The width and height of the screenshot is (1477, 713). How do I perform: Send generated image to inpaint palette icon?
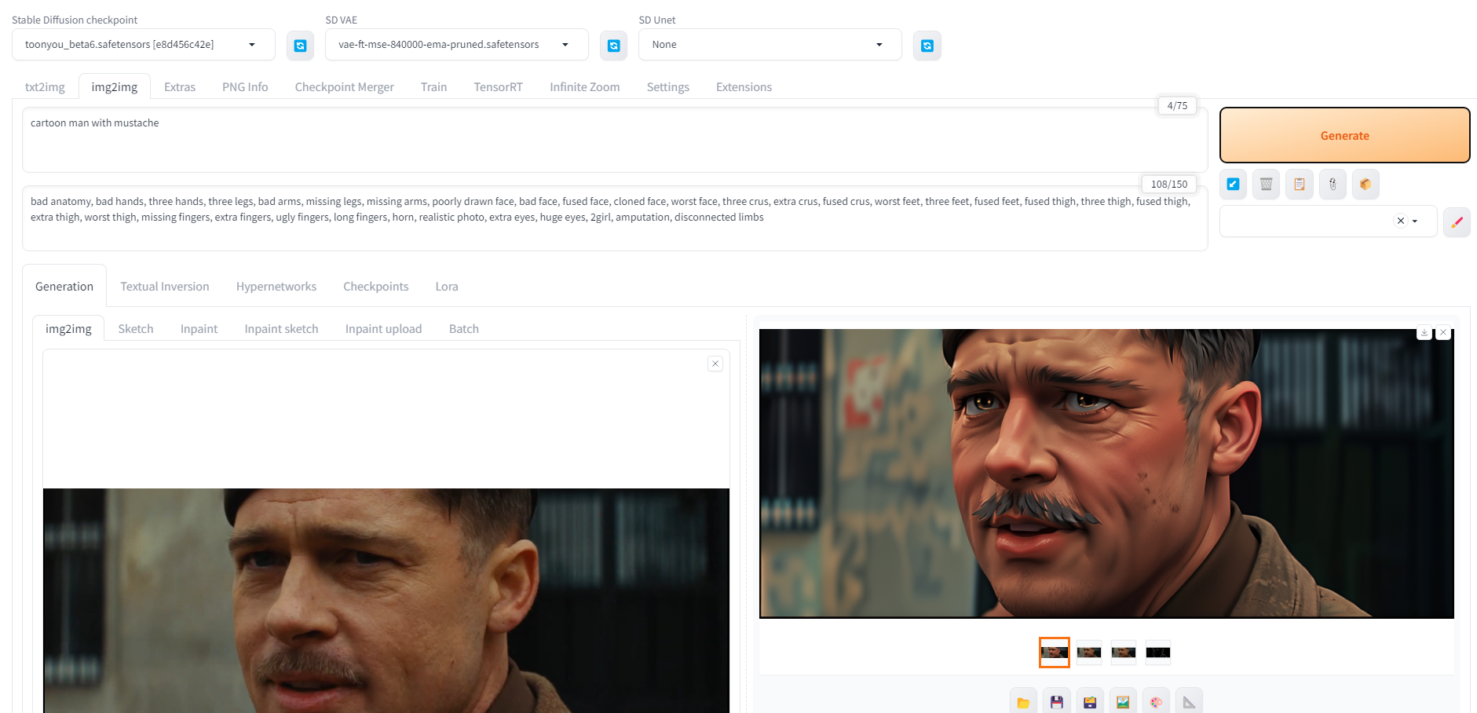[1156, 700]
